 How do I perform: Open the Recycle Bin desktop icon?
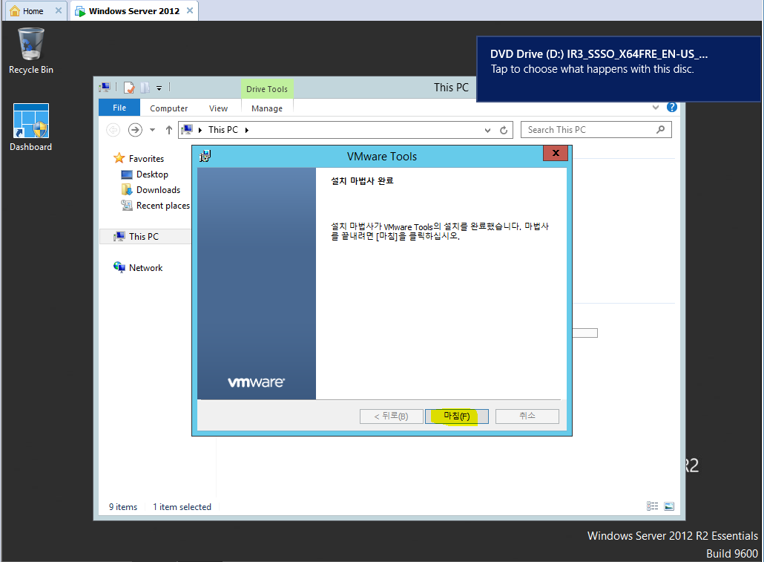click(x=30, y=50)
